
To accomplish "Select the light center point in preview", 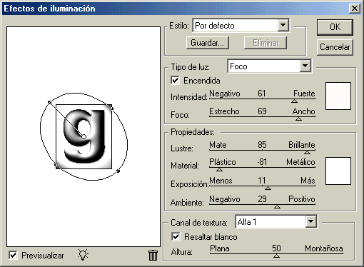I will [84, 136].
